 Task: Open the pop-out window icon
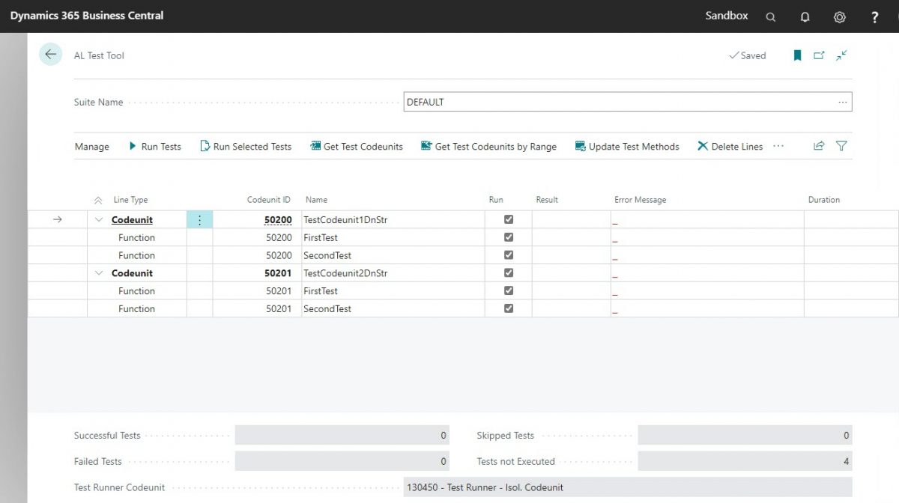[x=819, y=55]
